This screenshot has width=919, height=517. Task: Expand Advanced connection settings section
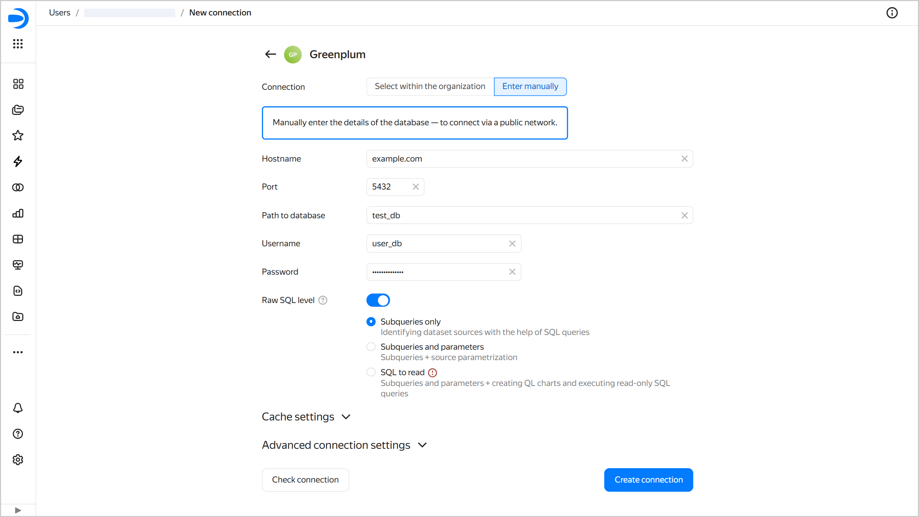click(x=345, y=445)
